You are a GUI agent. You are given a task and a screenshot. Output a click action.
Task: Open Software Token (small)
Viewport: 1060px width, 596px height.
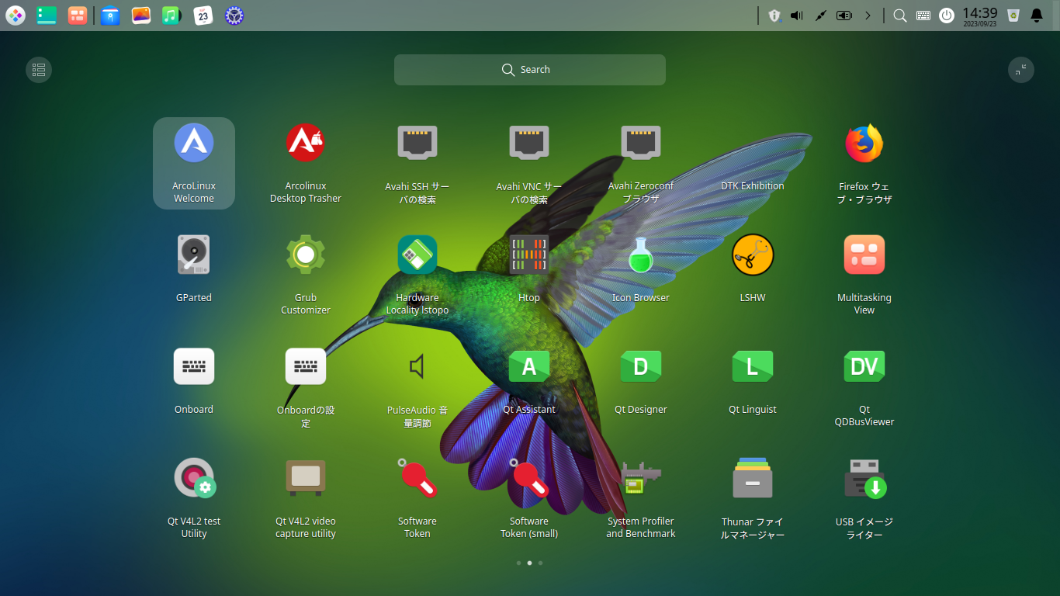(529, 498)
